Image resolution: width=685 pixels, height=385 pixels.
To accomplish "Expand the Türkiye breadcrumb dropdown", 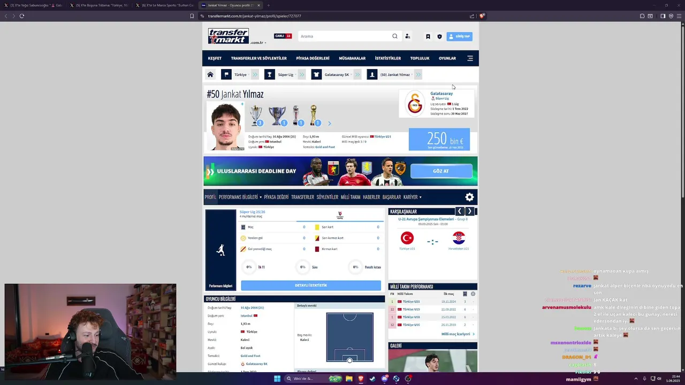I will 249,75.
